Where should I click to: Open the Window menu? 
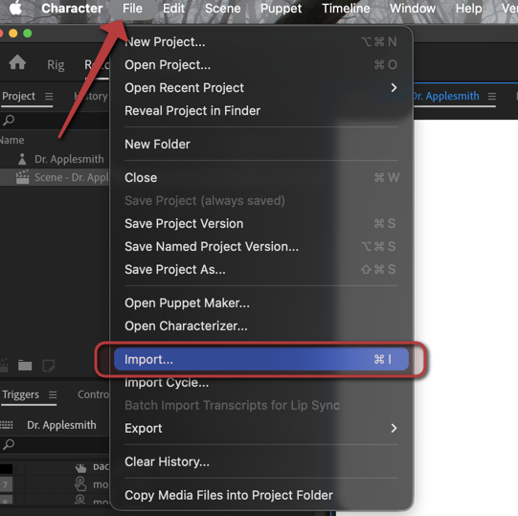tap(413, 9)
